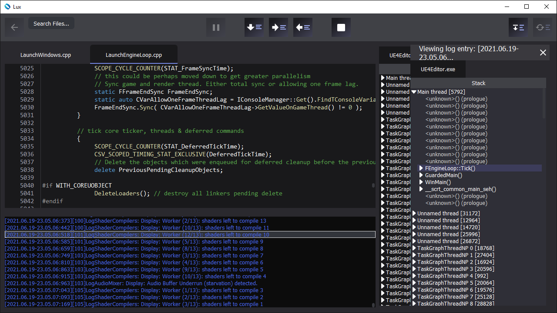Screen dimensions: 557x313
Task: Click the first <unknown>() (prologue) stack frame
Action: coord(456,99)
